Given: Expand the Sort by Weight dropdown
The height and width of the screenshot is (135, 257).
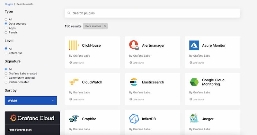Looking at the screenshot, I should 31,100.
